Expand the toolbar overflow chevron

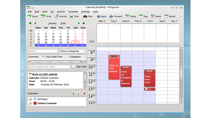coord(181,16)
